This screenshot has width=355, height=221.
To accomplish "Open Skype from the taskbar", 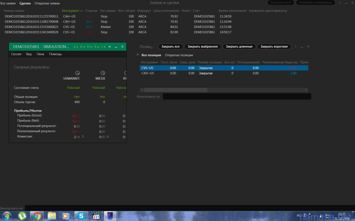I will [x=81, y=216].
